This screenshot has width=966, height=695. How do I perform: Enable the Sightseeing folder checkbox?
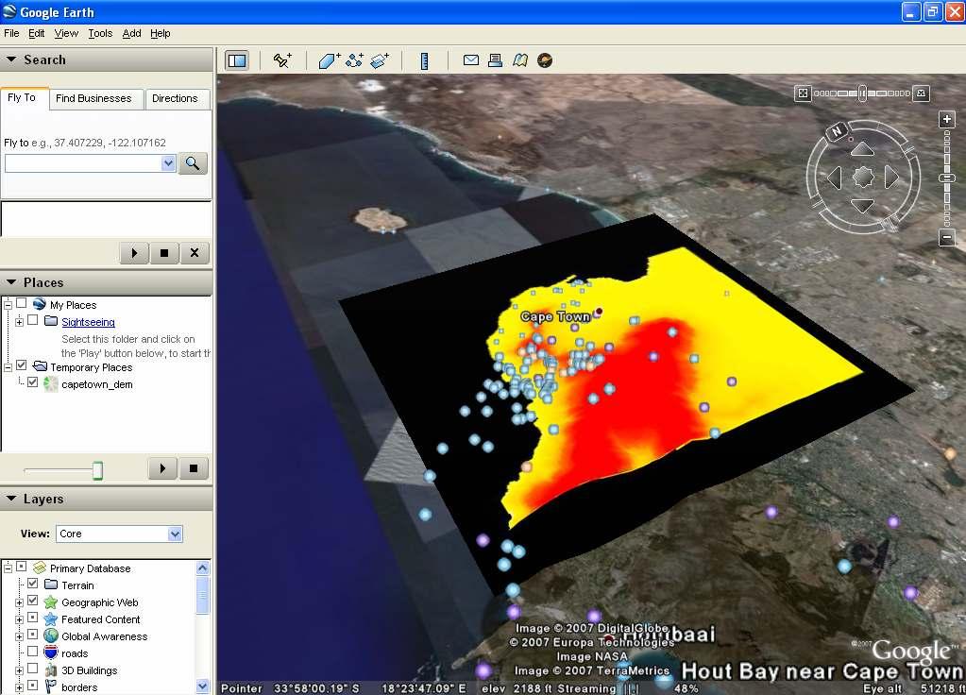click(33, 320)
